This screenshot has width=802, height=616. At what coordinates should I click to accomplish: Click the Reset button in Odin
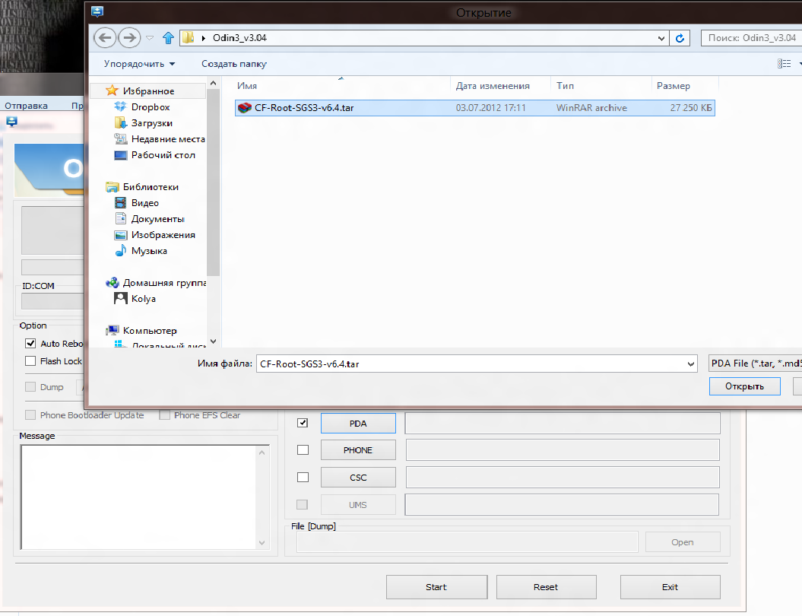click(x=546, y=587)
